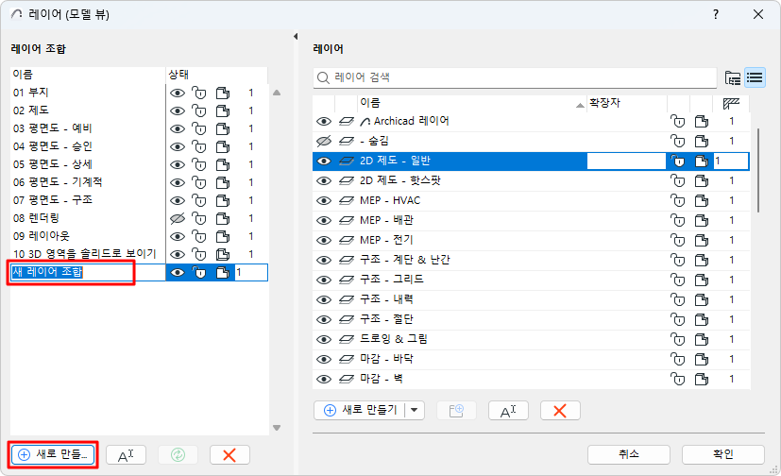
Task: Click the solid-mode icon of 10 3D 영역을 솔리드로 보이기
Action: tap(223, 254)
